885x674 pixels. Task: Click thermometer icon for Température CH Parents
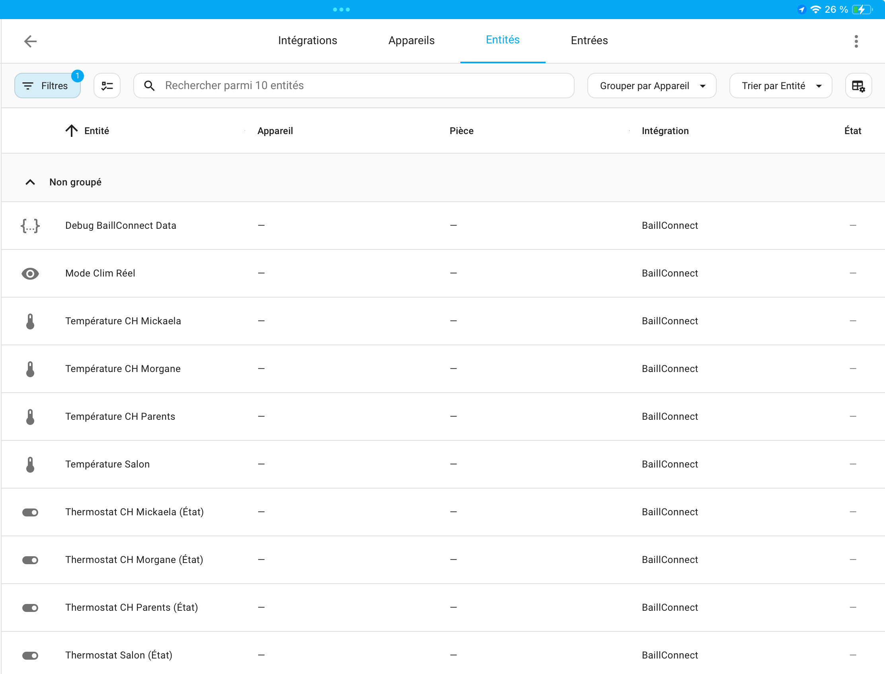tap(30, 417)
